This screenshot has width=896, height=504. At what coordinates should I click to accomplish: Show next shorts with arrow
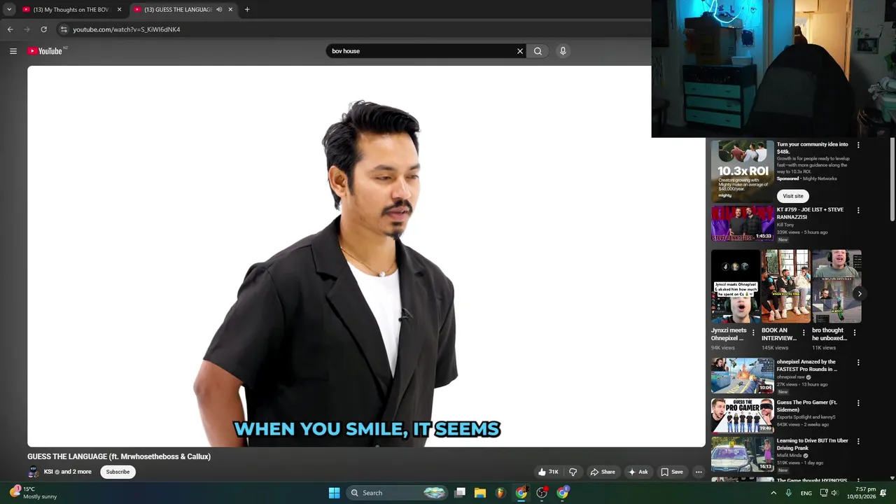point(860,294)
